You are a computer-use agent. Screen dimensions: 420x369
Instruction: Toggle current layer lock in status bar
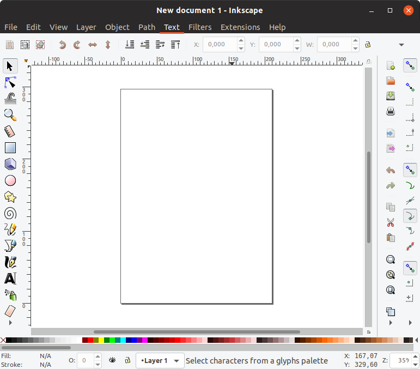click(x=127, y=360)
